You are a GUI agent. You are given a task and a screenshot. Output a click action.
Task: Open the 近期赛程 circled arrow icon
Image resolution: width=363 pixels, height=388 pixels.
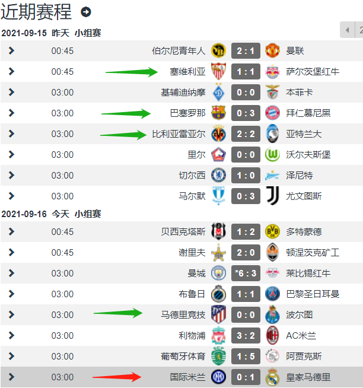pyautogui.click(x=86, y=12)
